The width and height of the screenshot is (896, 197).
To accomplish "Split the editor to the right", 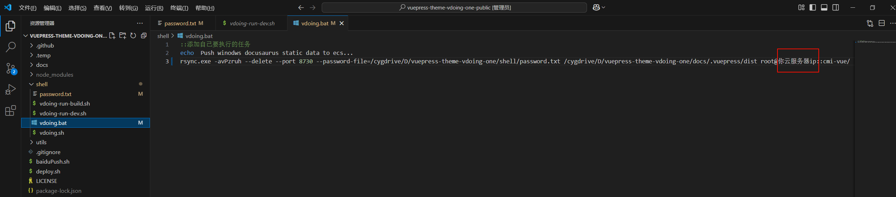I will 882,23.
